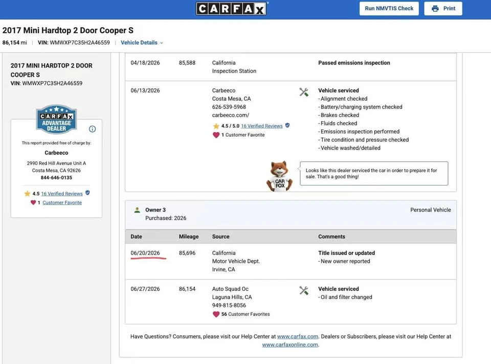Click Carbeeco phone number 626-539-5968
491x364 pixels.
point(229,107)
